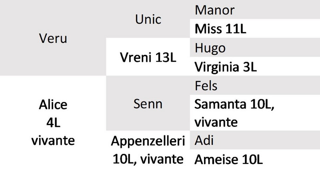Click the word vivante under Samanta
This screenshot has width=320, height=172.
pos(216,122)
